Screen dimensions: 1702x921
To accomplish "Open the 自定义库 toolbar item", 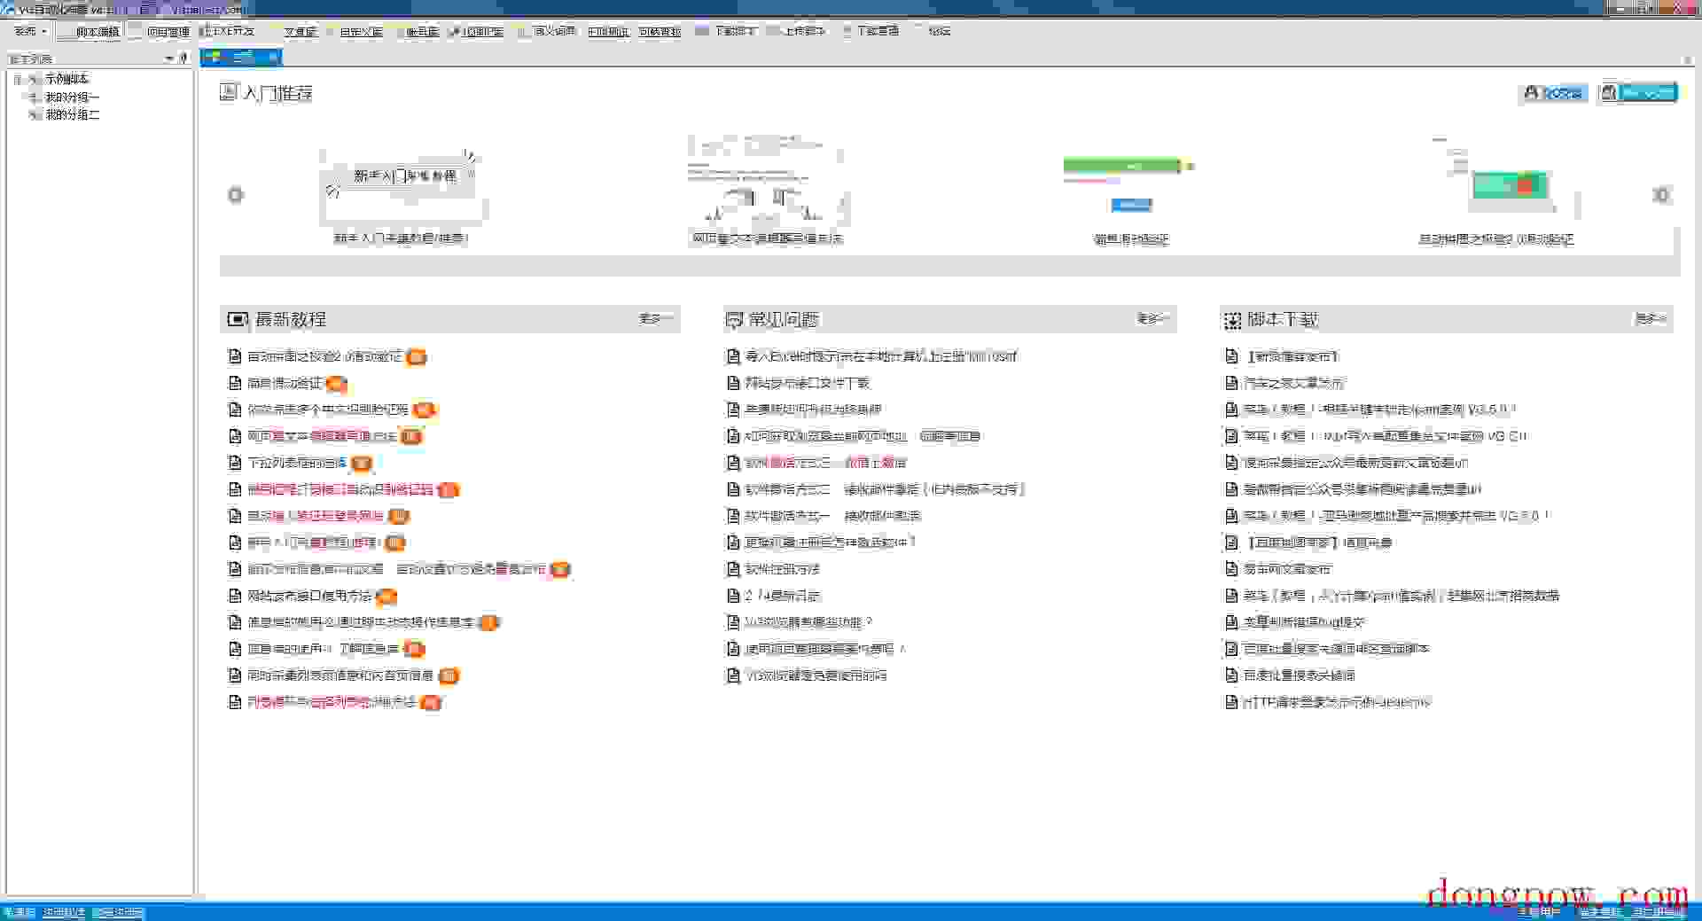I will point(355,31).
